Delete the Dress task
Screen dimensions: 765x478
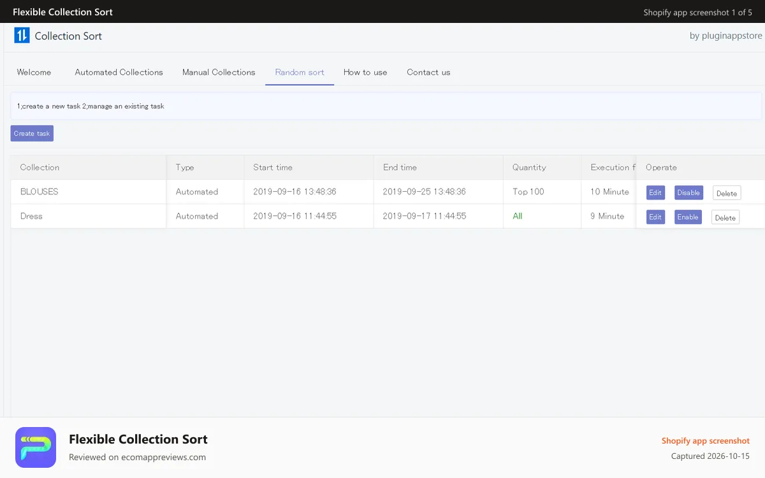(x=725, y=217)
